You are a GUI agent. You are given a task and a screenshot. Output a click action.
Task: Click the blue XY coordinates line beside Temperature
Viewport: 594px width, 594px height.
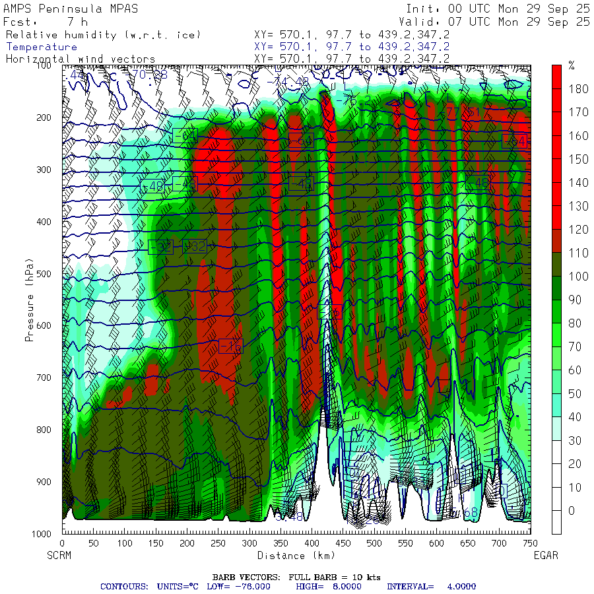pos(352,47)
